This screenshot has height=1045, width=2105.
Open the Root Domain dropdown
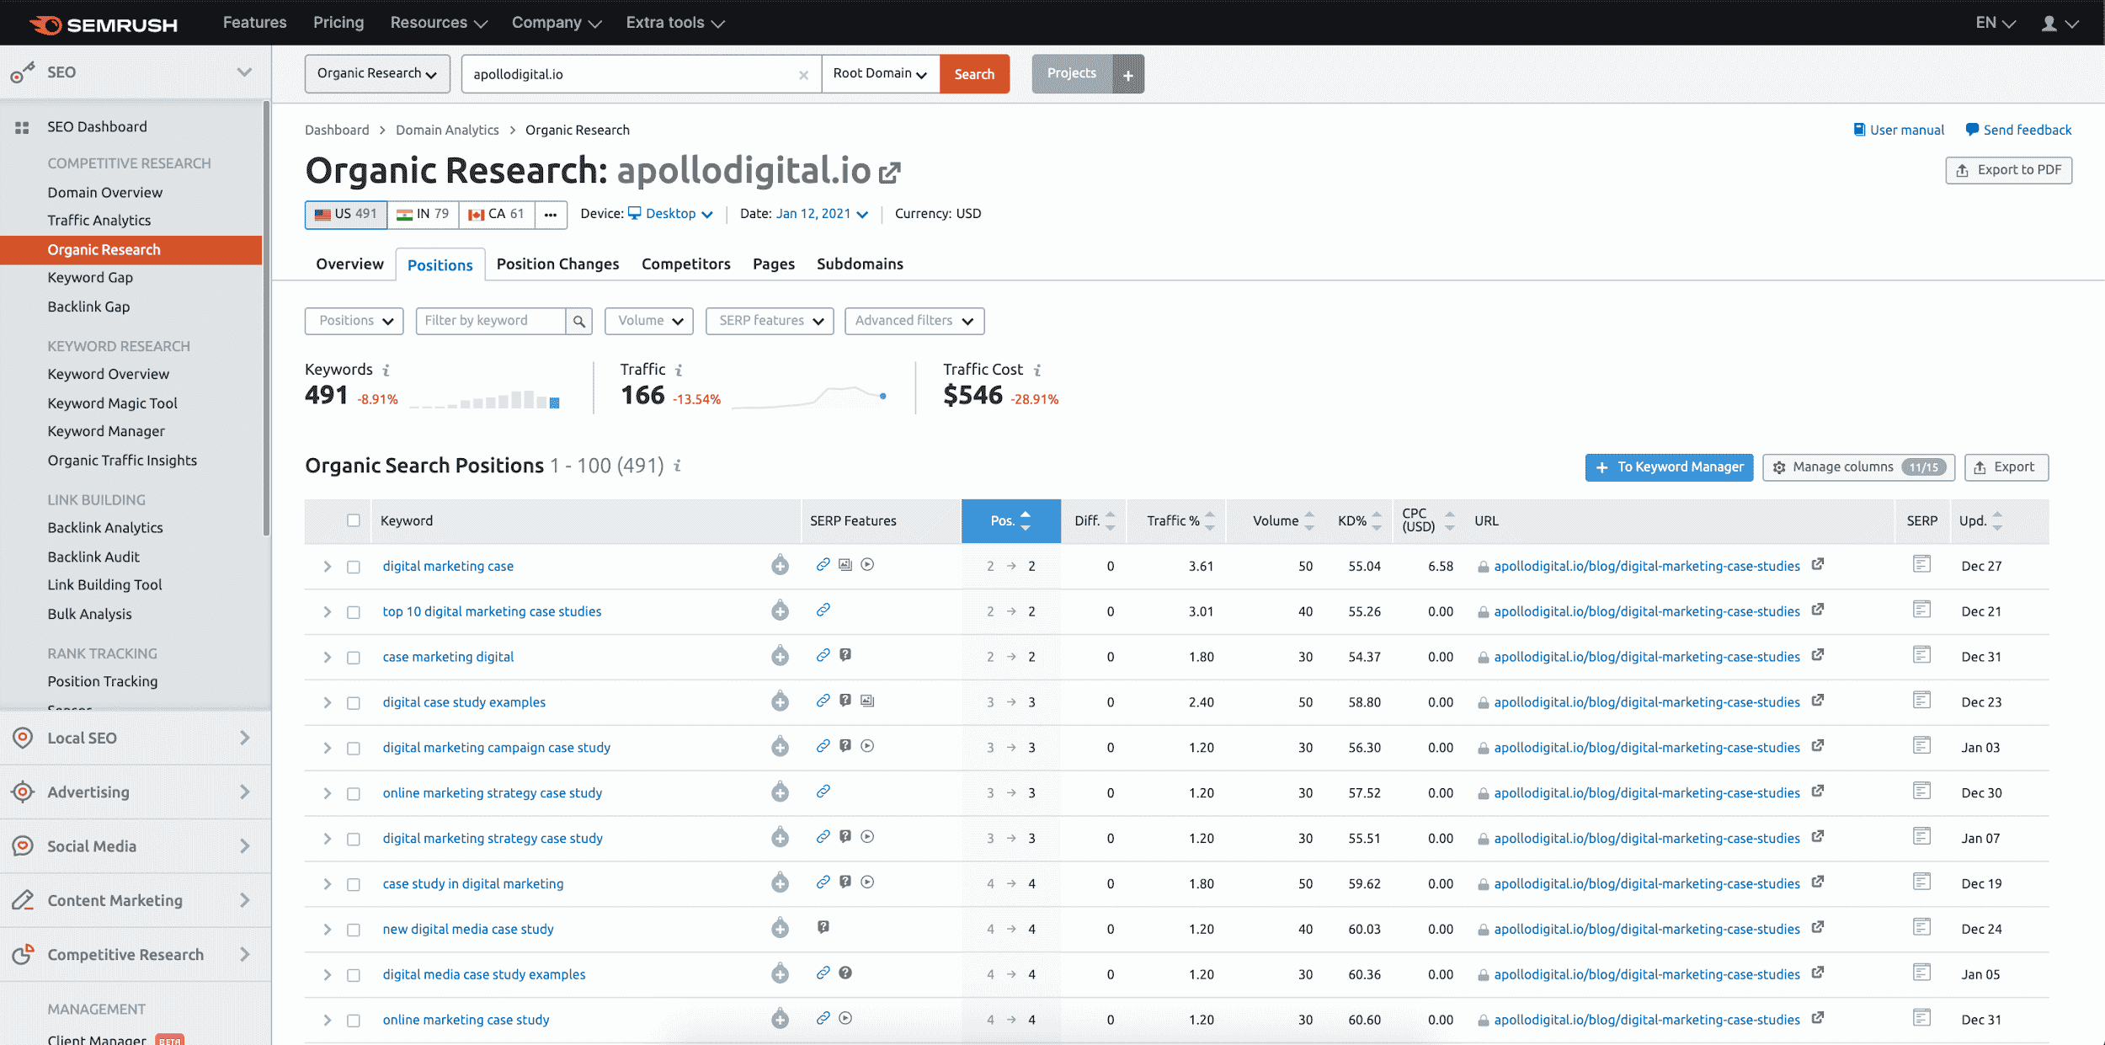pos(880,74)
